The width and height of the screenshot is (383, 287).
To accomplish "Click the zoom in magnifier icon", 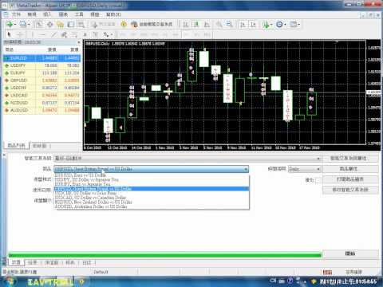I will pyautogui.click(x=219, y=25).
